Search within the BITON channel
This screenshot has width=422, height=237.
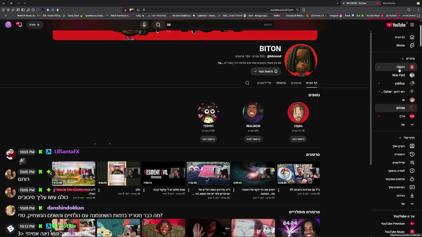click(247, 83)
